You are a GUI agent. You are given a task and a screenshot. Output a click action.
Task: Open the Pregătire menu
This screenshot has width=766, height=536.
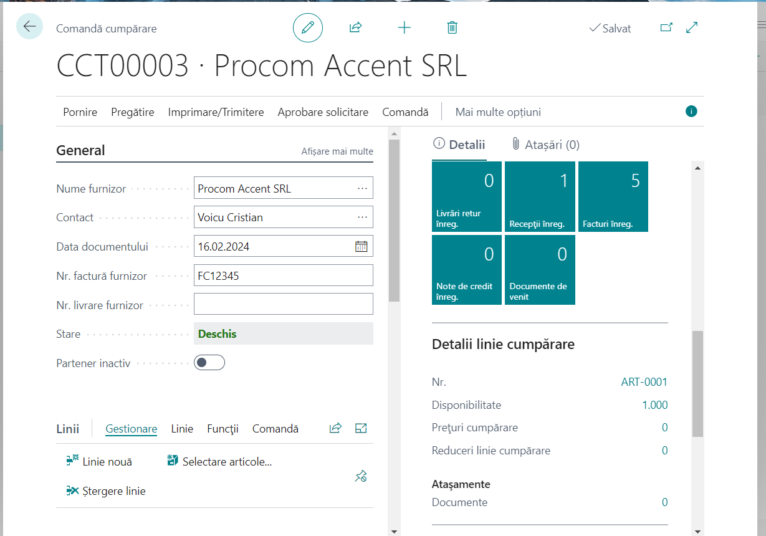tap(132, 112)
